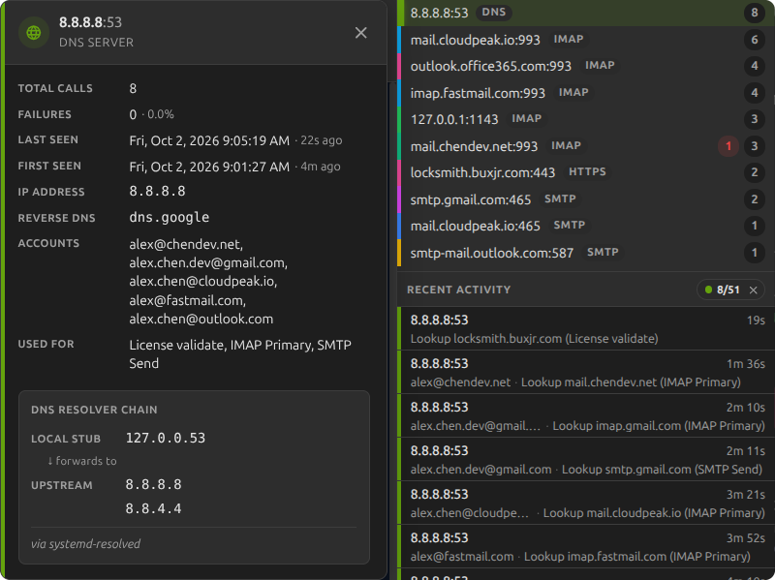Click reverse DNS value dns.google
775x580 pixels.
click(169, 217)
